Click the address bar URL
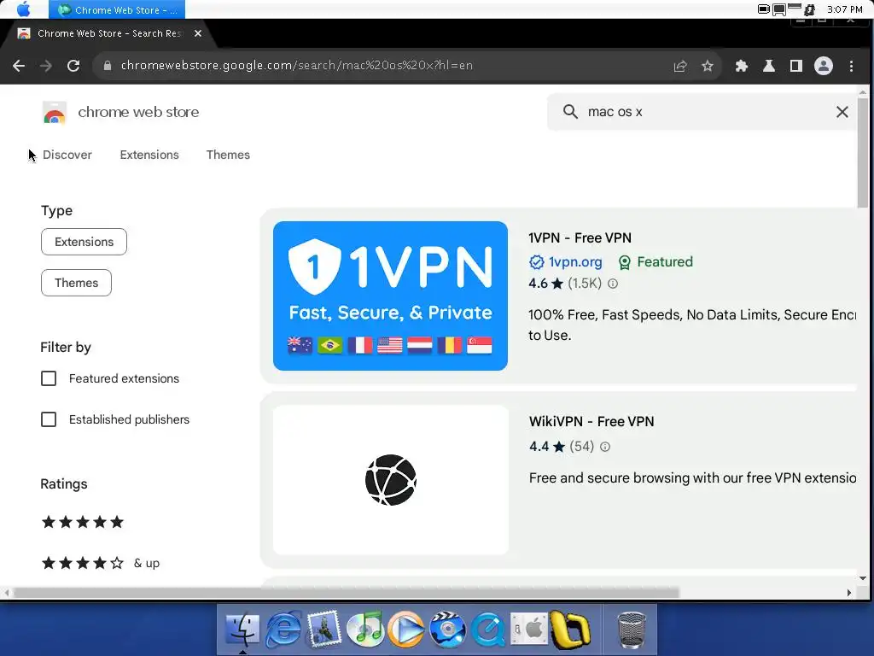This screenshot has height=656, width=874. tap(296, 65)
